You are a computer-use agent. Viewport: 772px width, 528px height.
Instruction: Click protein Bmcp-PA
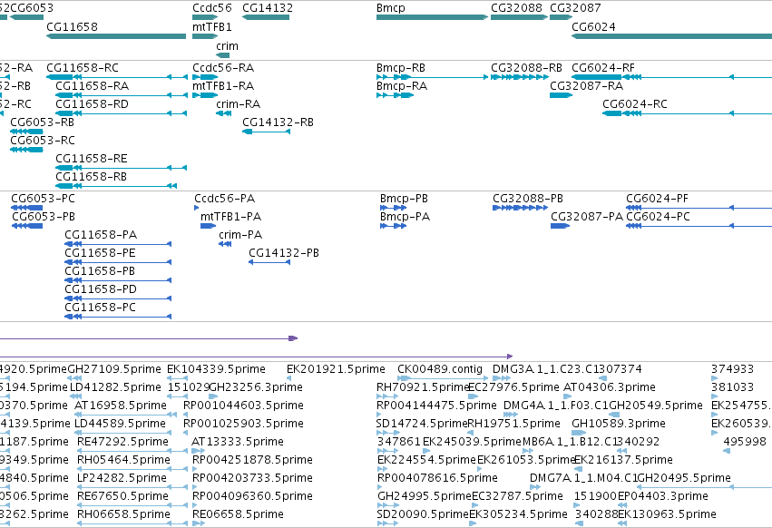click(394, 226)
